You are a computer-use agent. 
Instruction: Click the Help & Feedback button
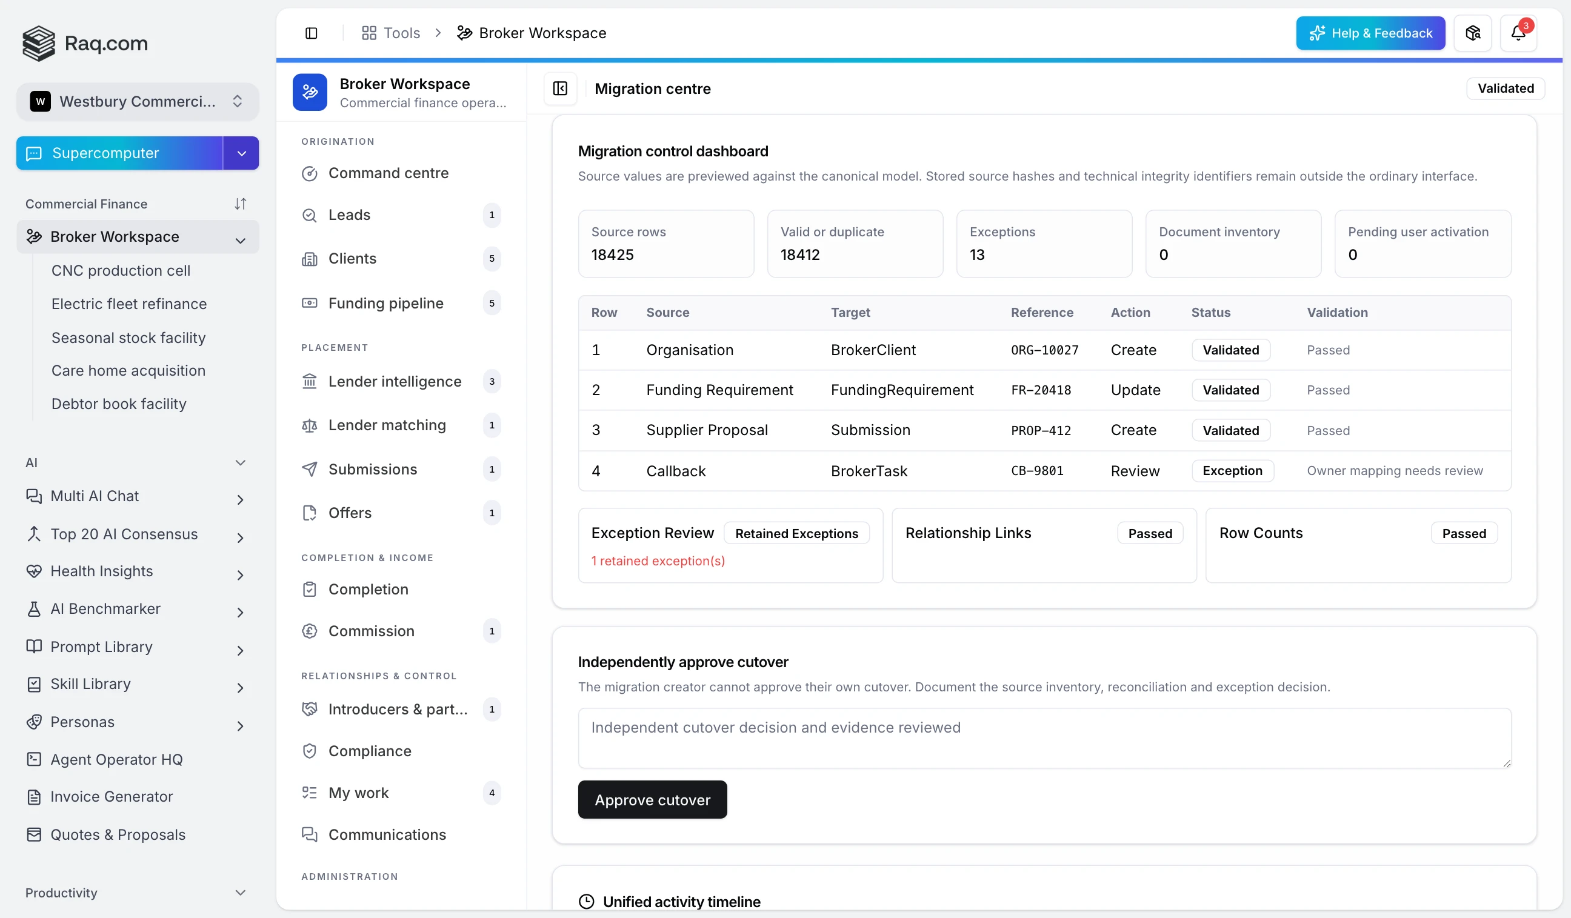(x=1370, y=33)
